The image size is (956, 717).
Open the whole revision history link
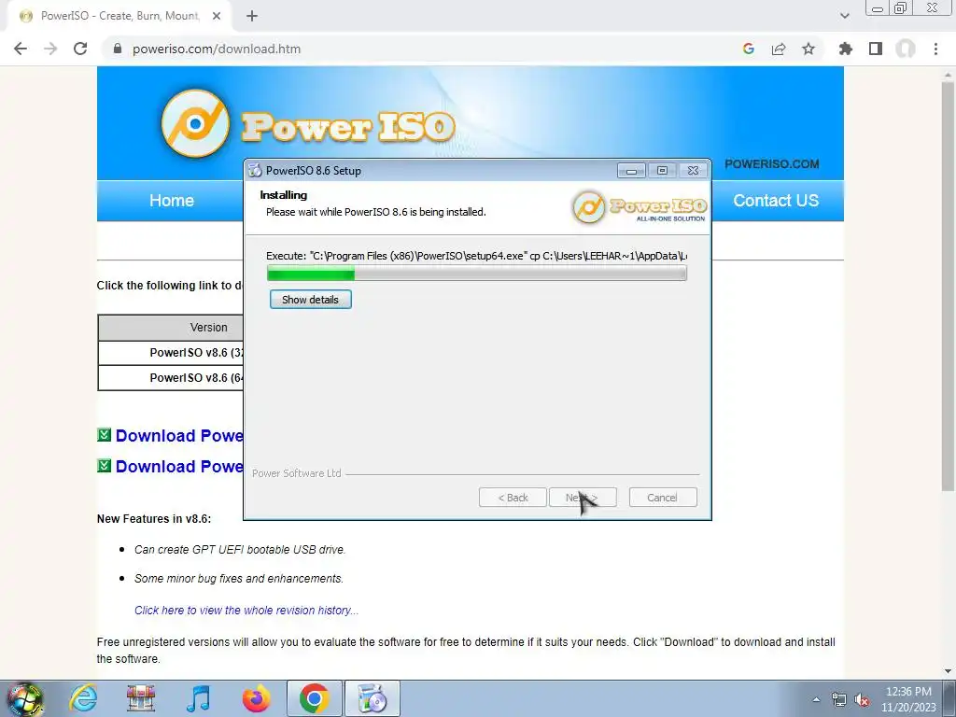point(246,611)
